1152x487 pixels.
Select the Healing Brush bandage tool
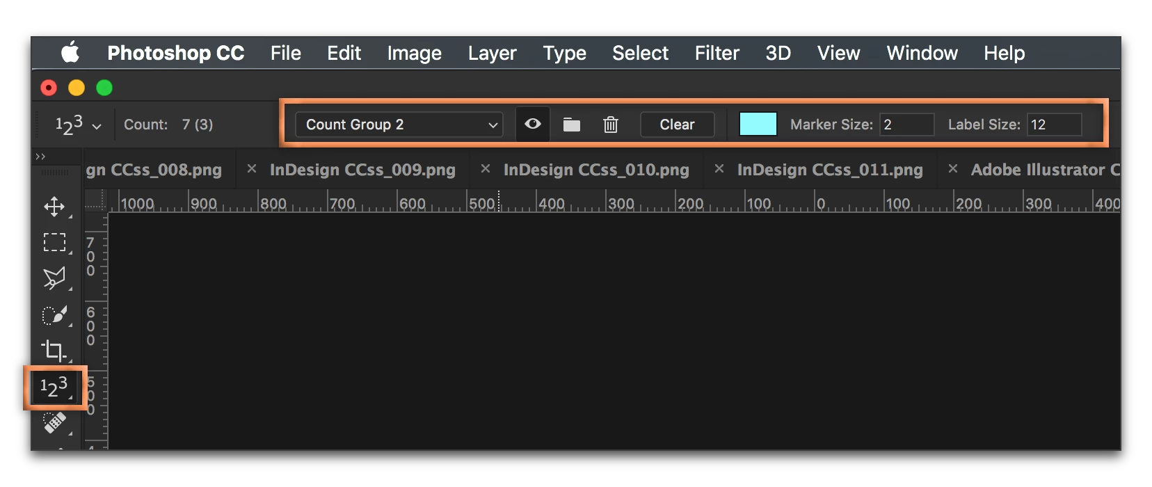54,422
